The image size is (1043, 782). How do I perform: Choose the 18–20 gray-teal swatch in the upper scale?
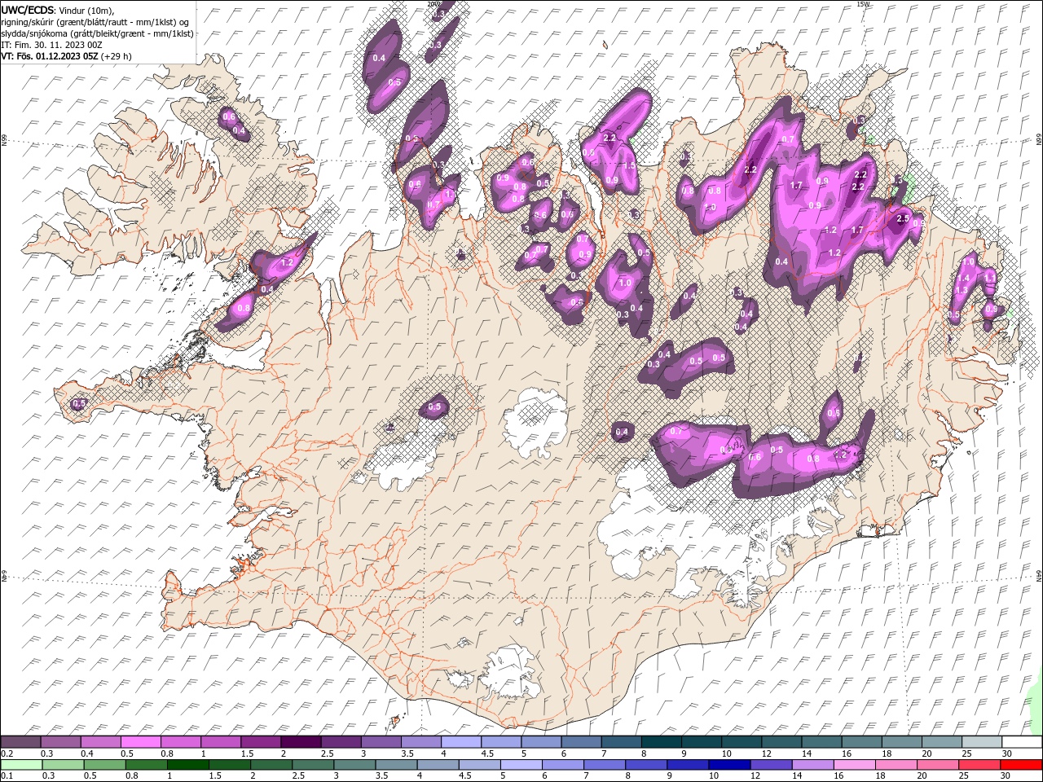point(901,742)
